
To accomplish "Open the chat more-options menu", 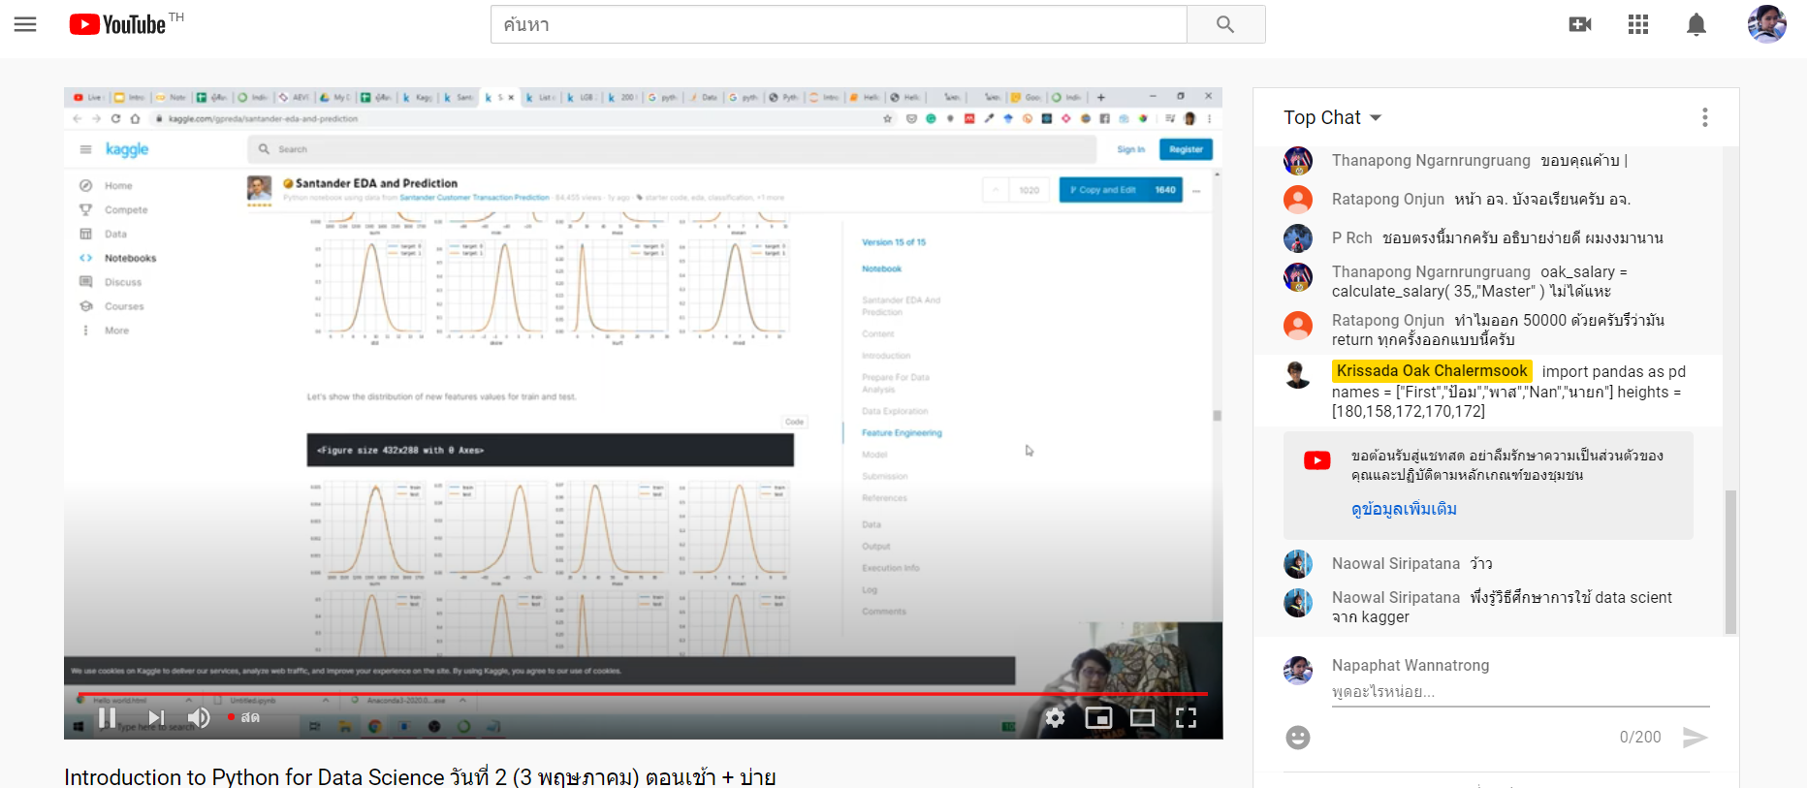I will pyautogui.click(x=1705, y=117).
